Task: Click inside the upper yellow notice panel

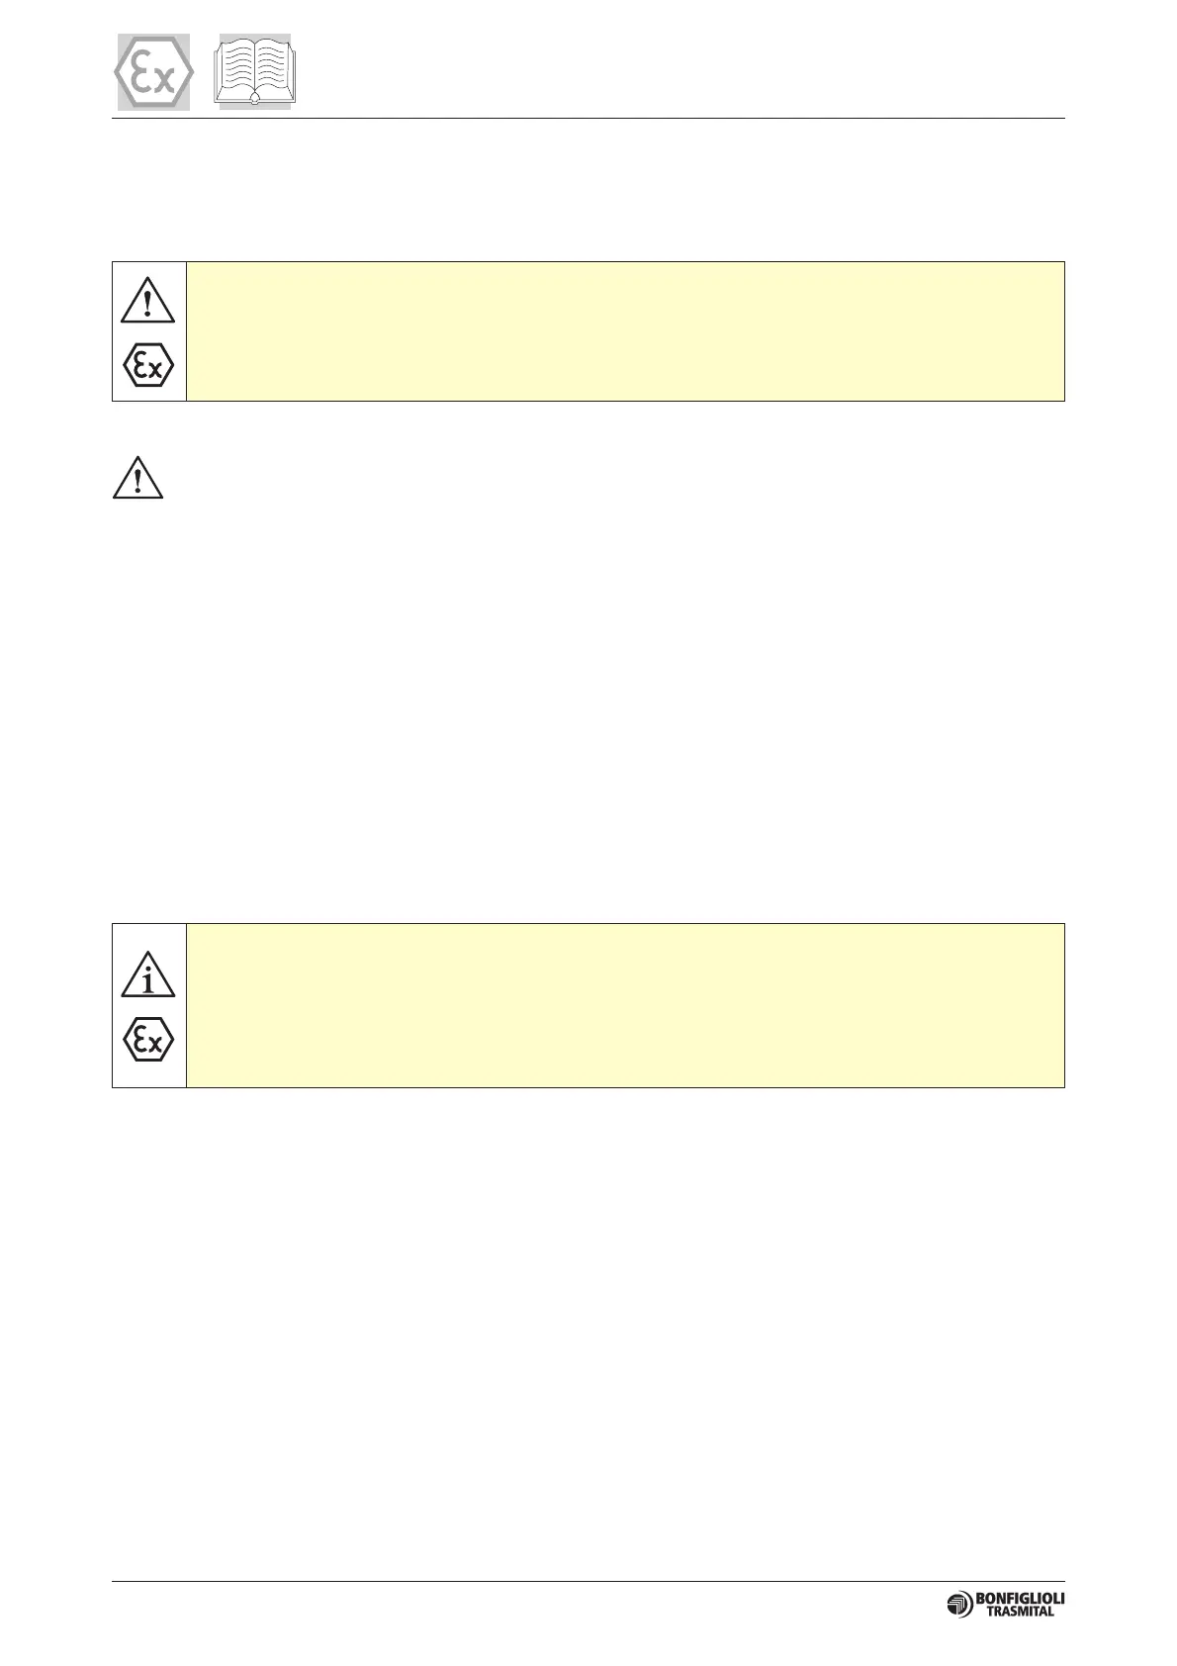Action: point(625,331)
